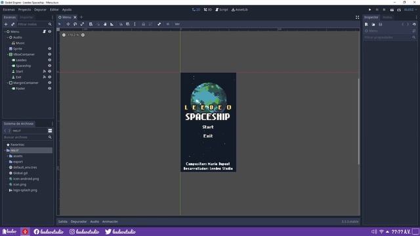
Task: Select the Sprite node in scene tree
Action: tap(18, 49)
